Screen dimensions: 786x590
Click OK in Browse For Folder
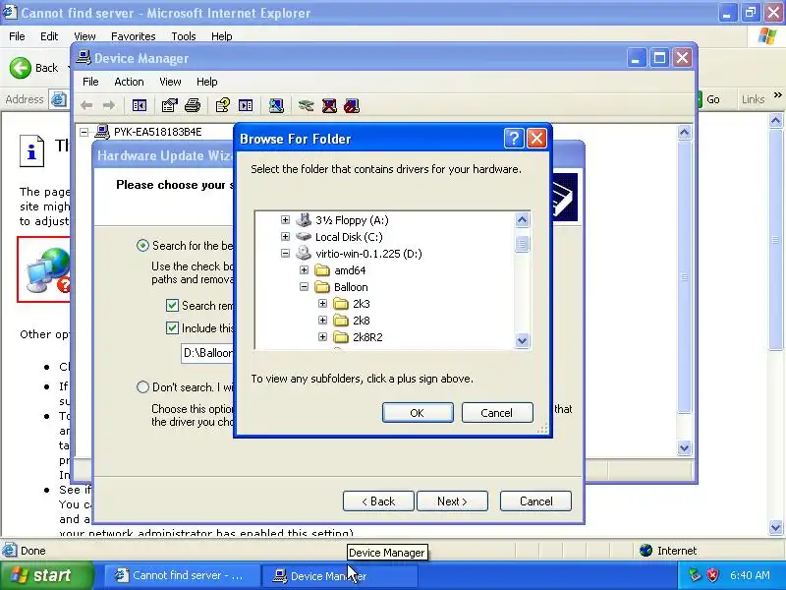point(418,412)
